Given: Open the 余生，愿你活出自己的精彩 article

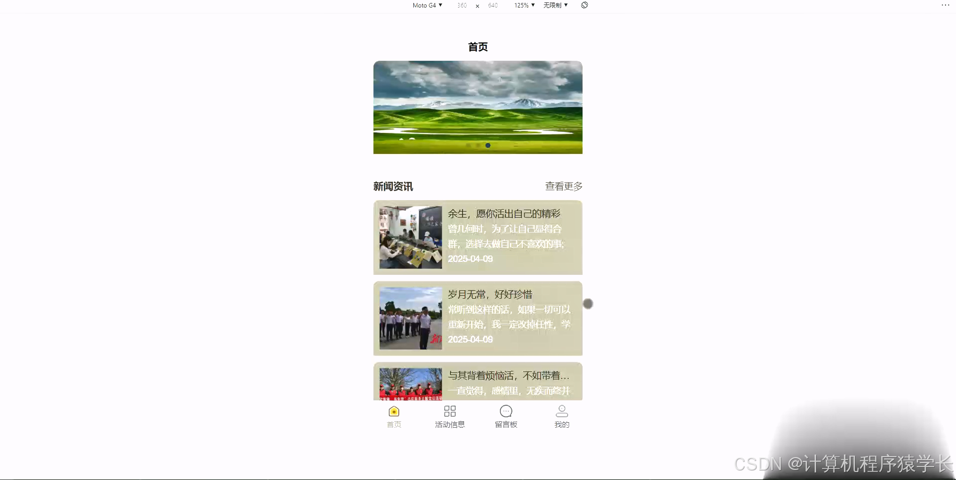Looking at the screenshot, I should pyautogui.click(x=503, y=214).
